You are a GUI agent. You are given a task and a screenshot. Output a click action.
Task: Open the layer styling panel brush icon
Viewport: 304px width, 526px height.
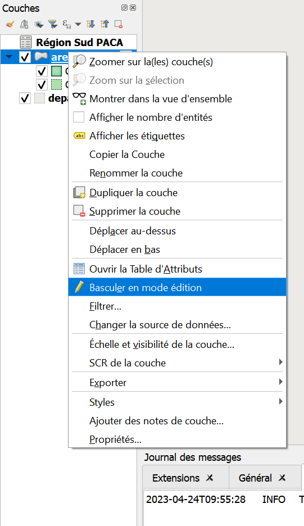coord(10,24)
